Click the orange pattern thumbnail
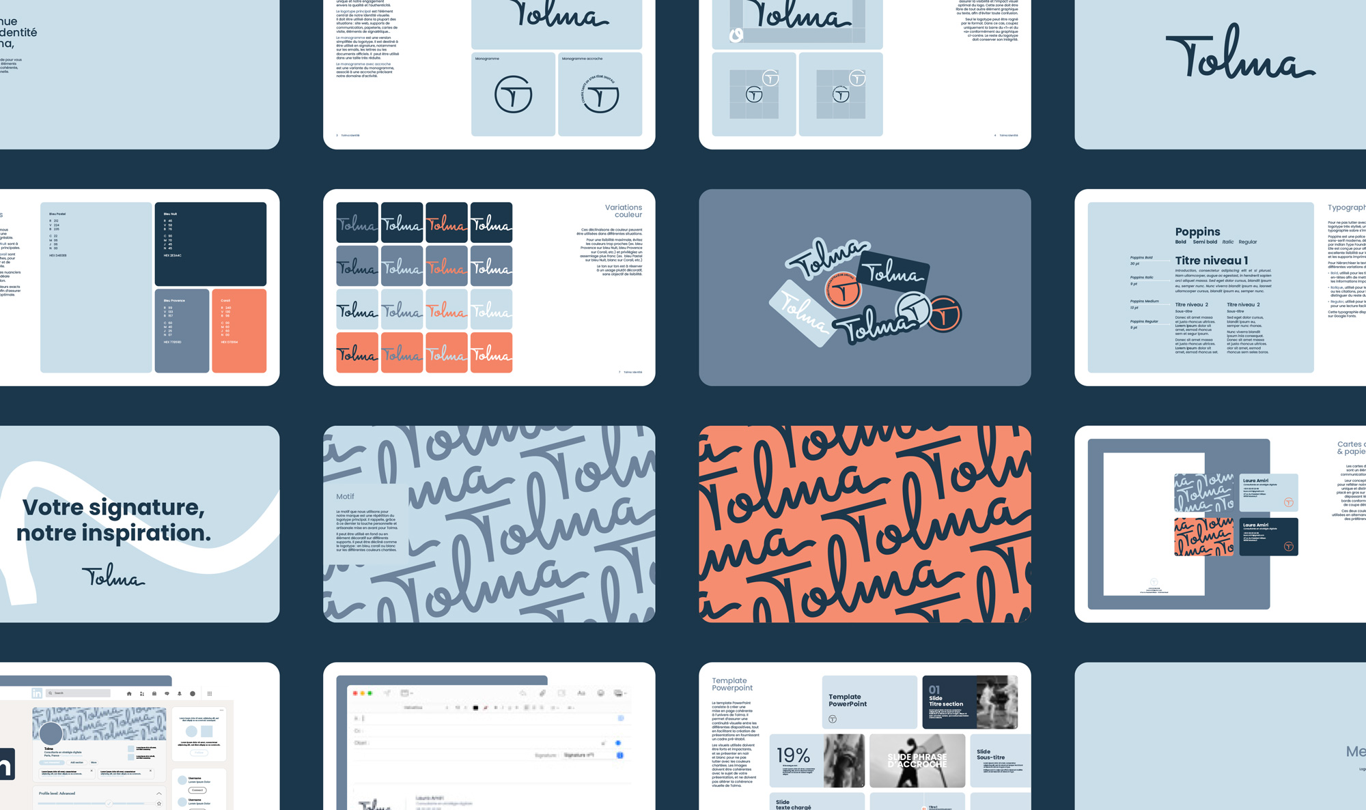 [861, 521]
